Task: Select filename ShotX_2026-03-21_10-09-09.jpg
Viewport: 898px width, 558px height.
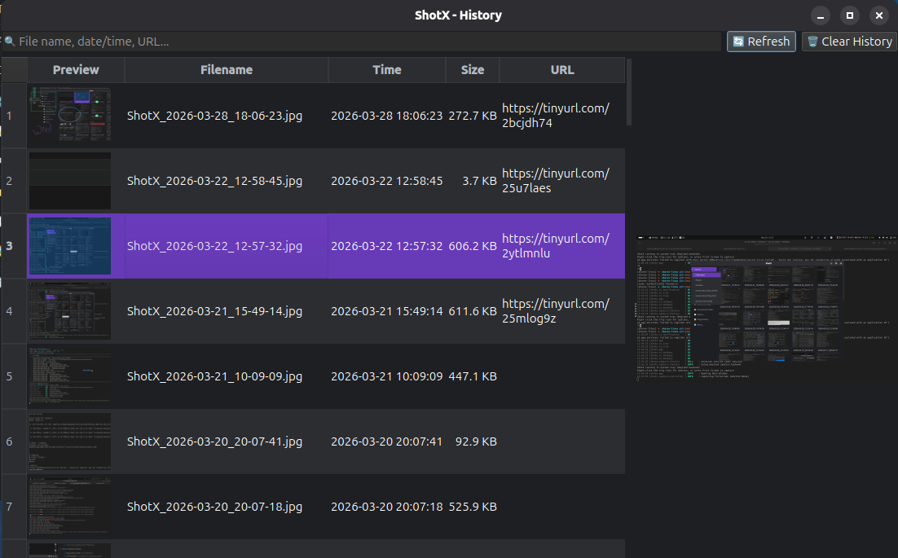Action: (x=215, y=376)
